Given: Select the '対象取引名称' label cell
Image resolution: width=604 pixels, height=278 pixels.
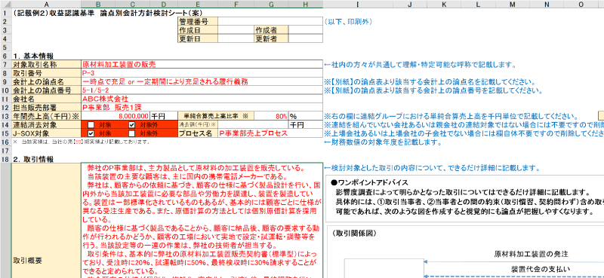Looking at the screenshot, I should 47,64.
